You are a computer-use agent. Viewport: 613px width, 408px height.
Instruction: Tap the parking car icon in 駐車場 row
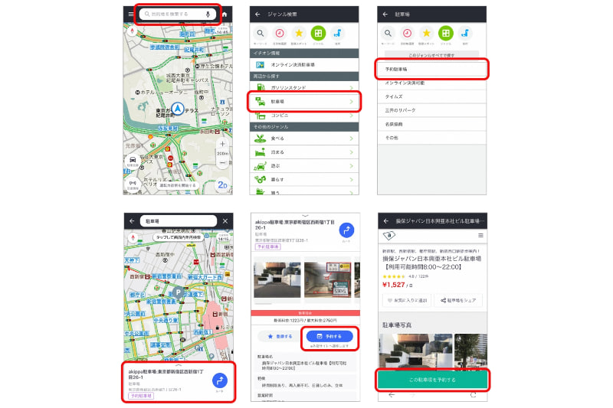click(x=261, y=102)
